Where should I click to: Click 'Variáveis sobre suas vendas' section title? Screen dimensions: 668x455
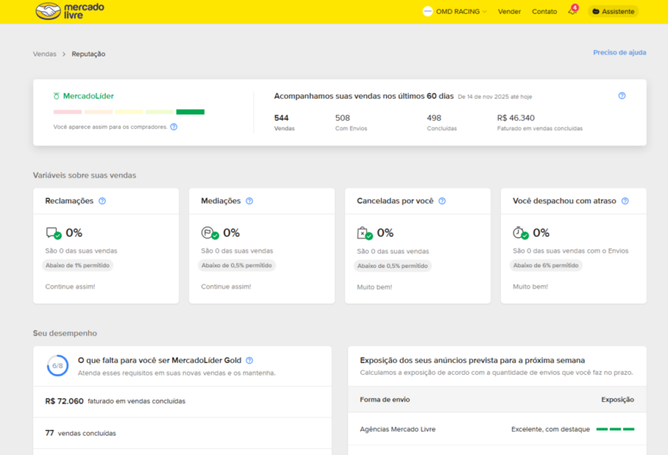tap(84, 175)
